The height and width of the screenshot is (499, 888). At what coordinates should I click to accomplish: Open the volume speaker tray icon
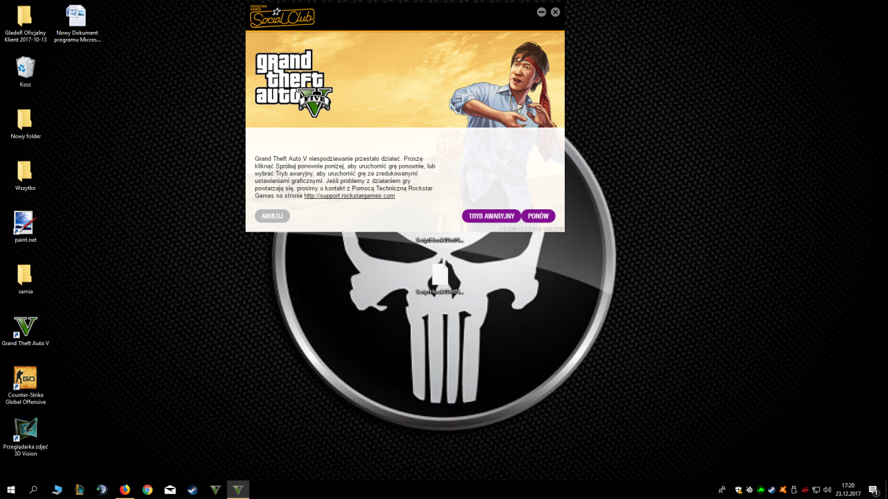point(827,489)
